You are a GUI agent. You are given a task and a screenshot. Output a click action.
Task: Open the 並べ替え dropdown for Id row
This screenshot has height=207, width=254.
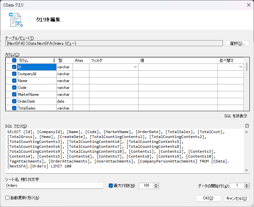click(x=241, y=67)
